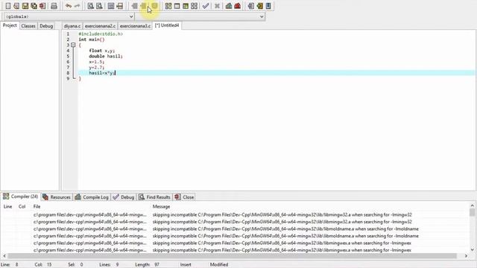Open Find with the magnifier icon
Image resolution: width=477 pixels, height=268 pixels.
click(90, 6)
